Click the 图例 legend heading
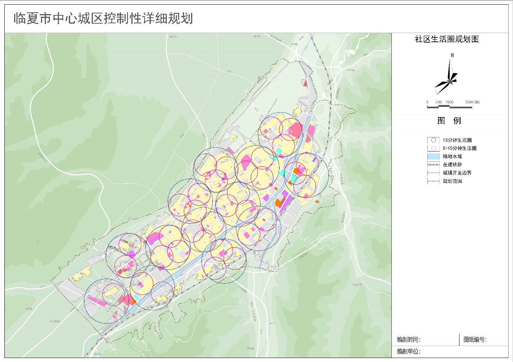This screenshot has width=513, height=362. click(449, 121)
